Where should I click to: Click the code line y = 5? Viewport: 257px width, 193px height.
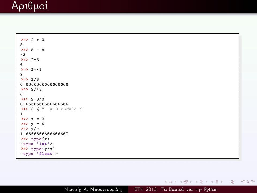coord(37,124)
